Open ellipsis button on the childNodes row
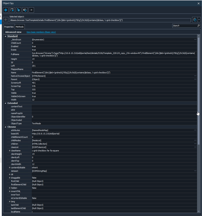 click(x=195, y=140)
